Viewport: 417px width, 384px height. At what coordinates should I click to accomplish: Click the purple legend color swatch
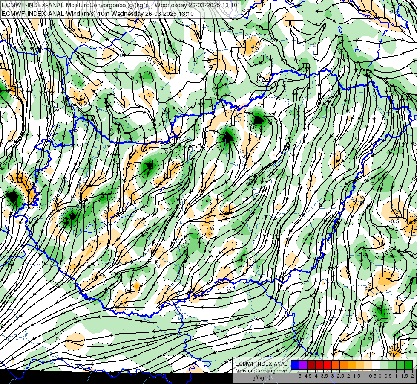click(x=303, y=365)
